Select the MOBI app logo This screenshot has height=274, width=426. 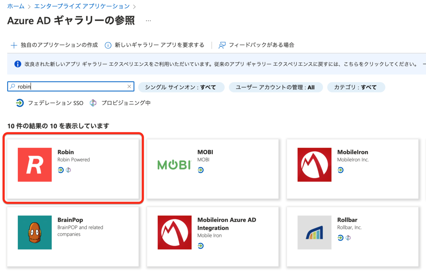click(x=175, y=165)
